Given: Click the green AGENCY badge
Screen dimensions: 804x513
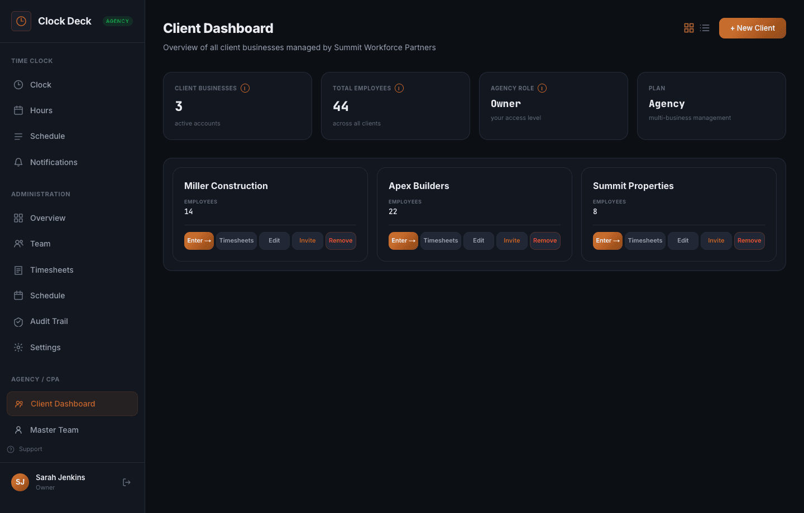Looking at the screenshot, I should [117, 21].
